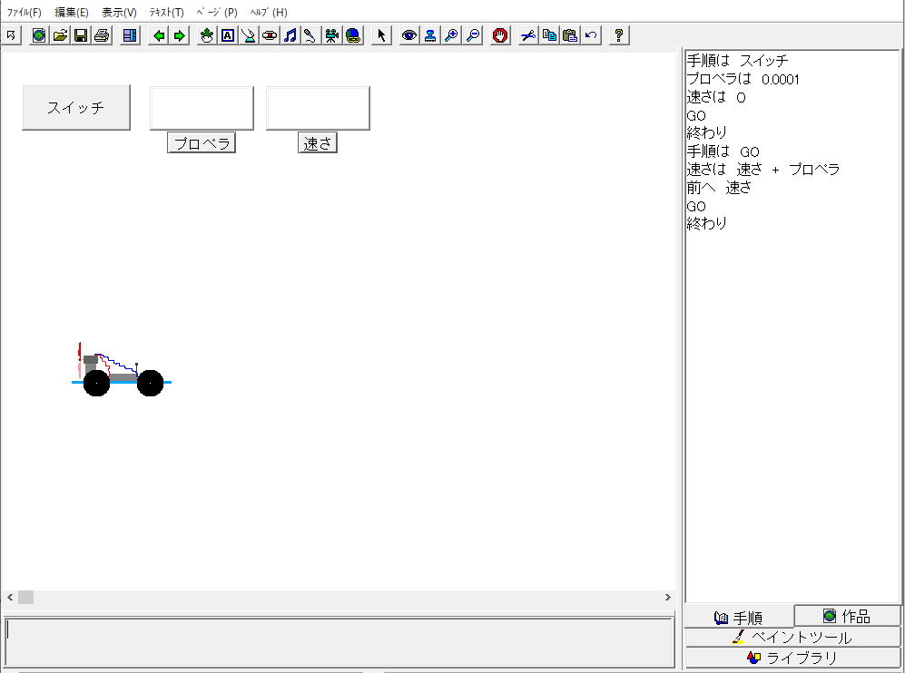Click the zoom in magnifier icon
Image resolution: width=905 pixels, height=673 pixels.
click(451, 35)
